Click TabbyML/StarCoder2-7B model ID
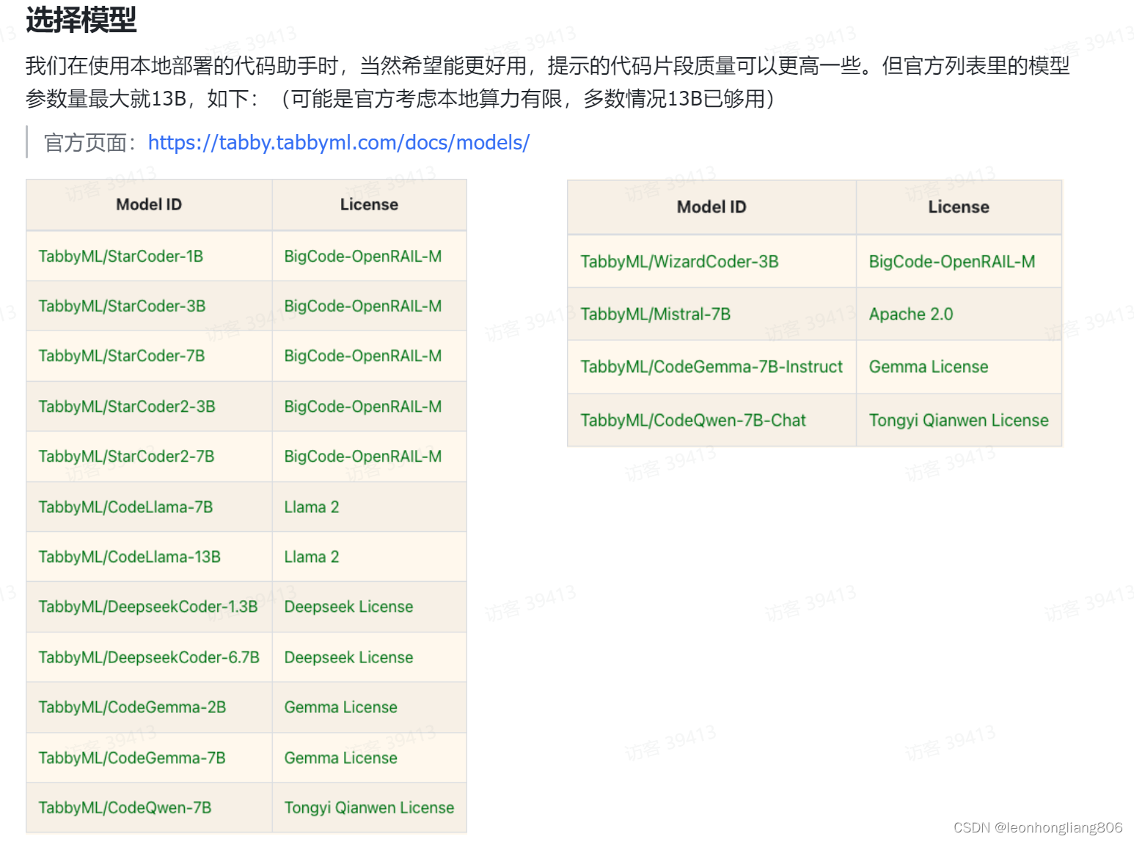The height and width of the screenshot is (842, 1134). (x=127, y=457)
